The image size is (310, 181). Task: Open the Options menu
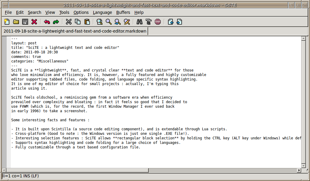(81, 12)
